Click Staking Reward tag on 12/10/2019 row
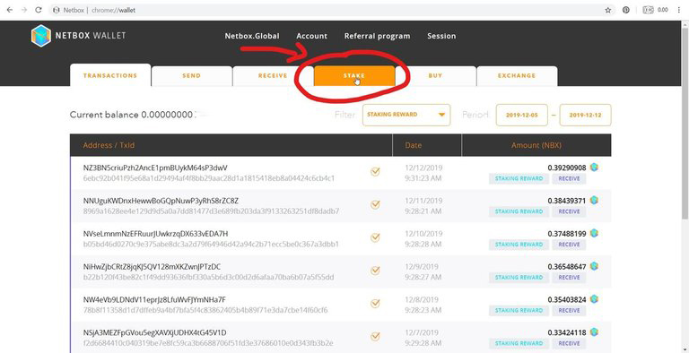 click(x=519, y=245)
